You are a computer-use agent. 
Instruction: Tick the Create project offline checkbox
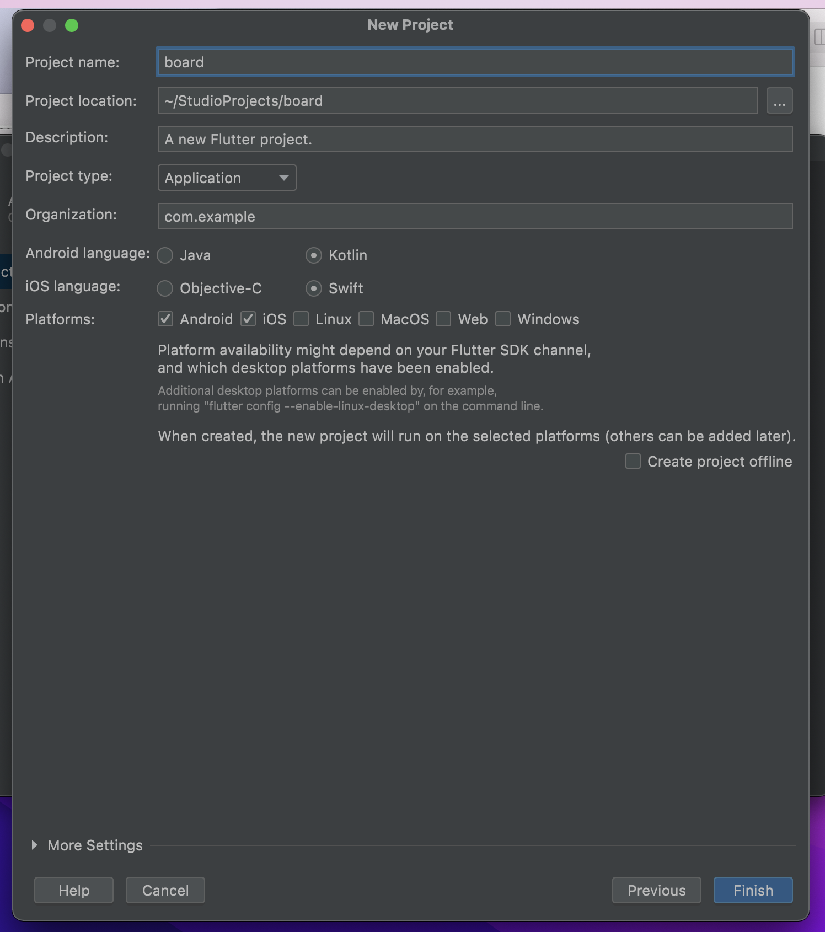[x=633, y=461]
